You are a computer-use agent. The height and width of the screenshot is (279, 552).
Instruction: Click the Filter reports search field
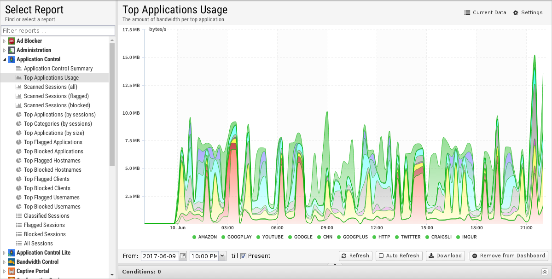pos(58,31)
